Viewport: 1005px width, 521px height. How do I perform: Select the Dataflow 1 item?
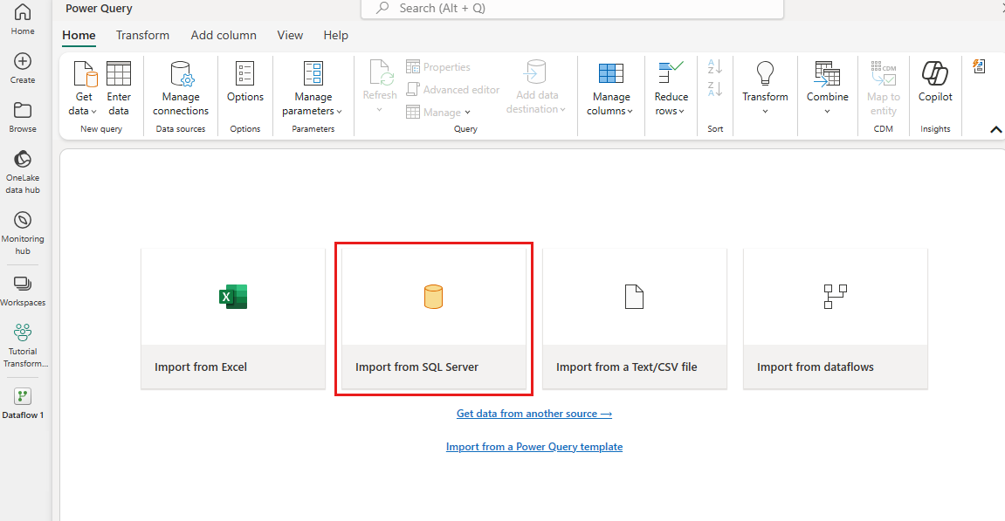[x=23, y=404]
